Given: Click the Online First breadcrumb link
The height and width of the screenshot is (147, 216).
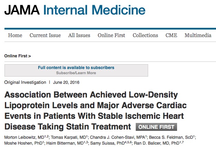Looking at the screenshot, I should point(18,56).
